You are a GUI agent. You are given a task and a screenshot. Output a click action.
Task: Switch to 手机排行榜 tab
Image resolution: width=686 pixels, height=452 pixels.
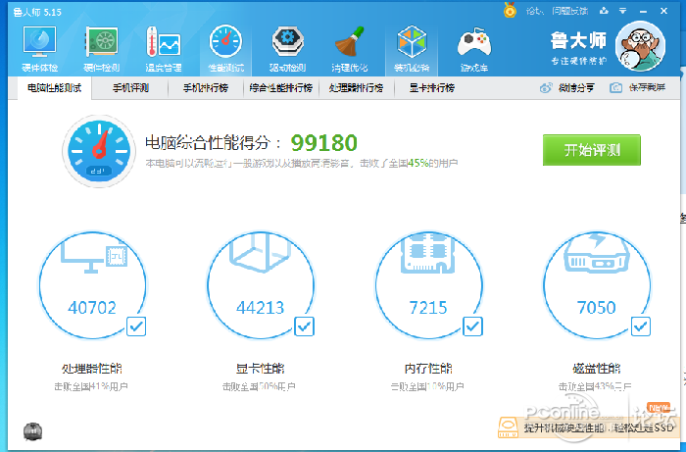point(206,88)
